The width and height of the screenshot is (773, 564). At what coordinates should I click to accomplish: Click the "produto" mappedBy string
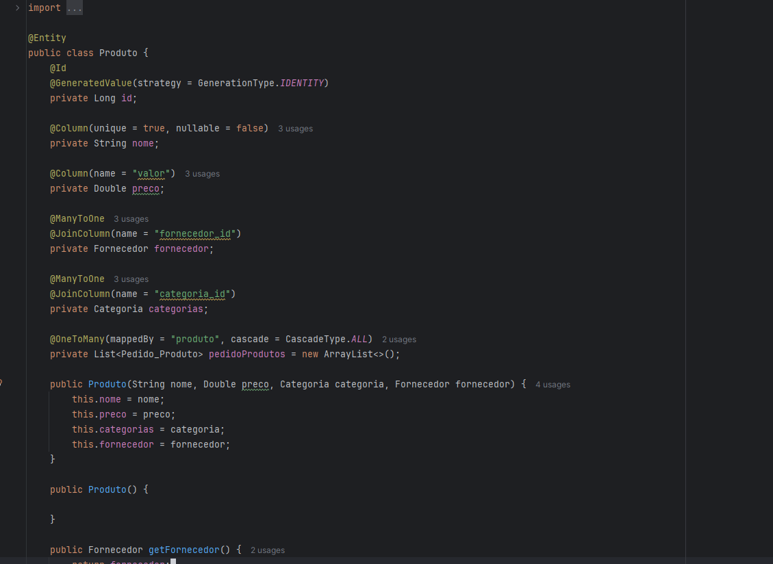point(194,339)
